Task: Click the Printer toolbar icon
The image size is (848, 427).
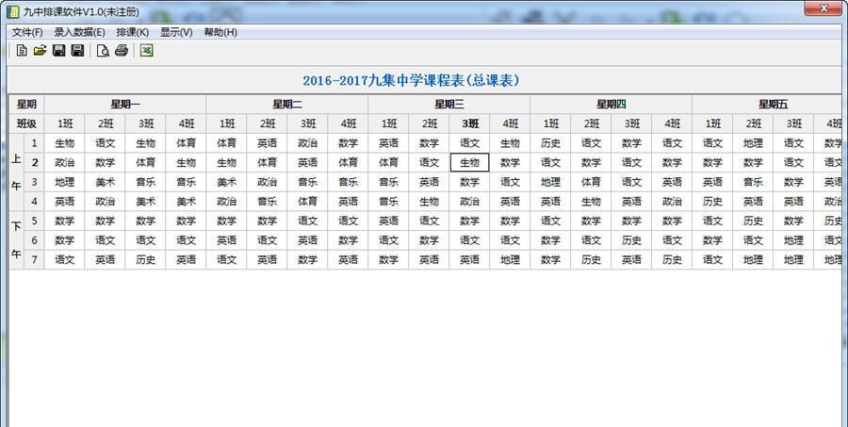Action: tap(122, 51)
